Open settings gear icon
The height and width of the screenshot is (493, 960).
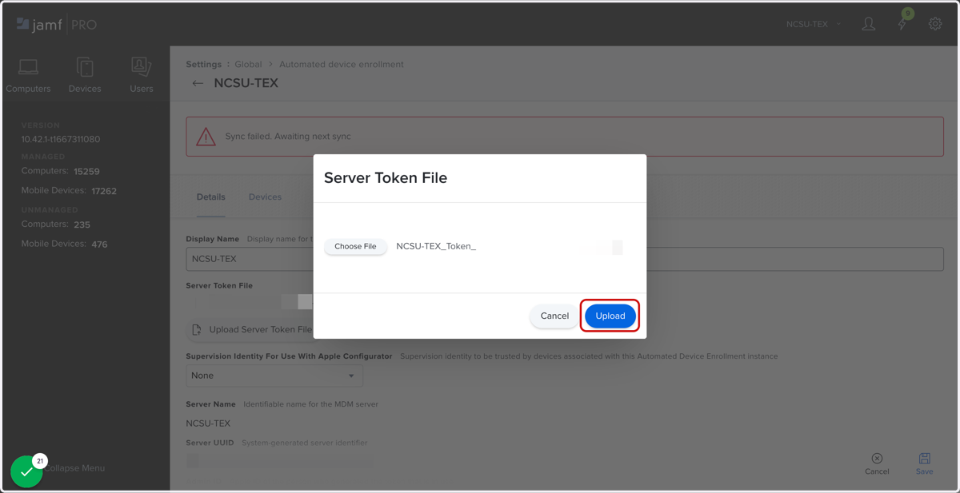point(935,24)
